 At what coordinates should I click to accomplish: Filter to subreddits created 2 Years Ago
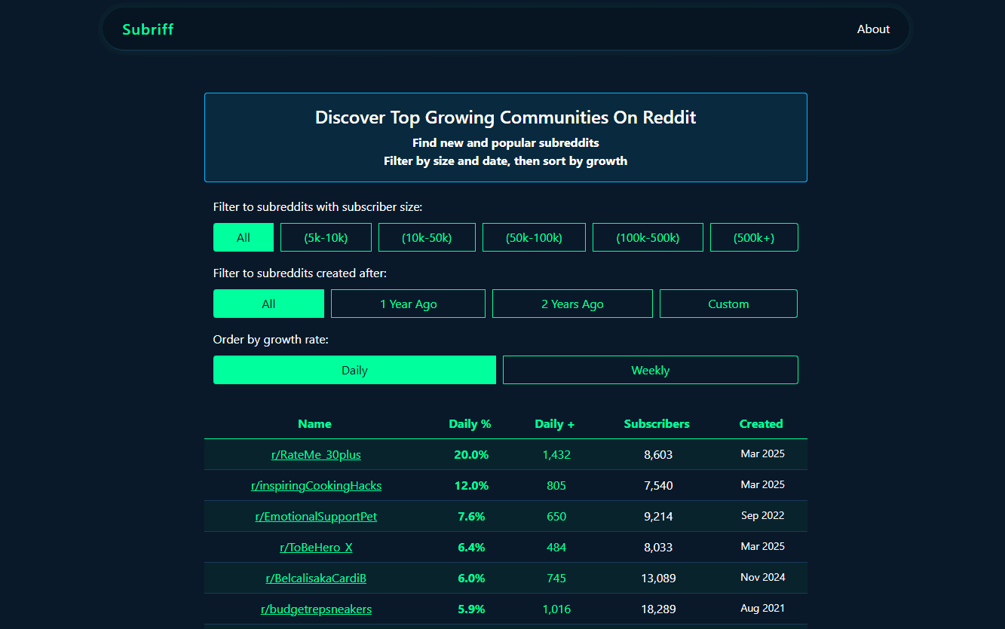coord(572,303)
